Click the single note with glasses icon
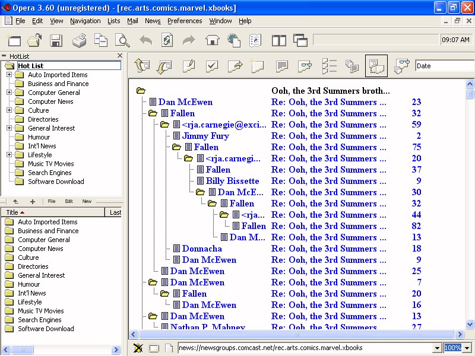The height and width of the screenshot is (356, 475). pos(305,66)
